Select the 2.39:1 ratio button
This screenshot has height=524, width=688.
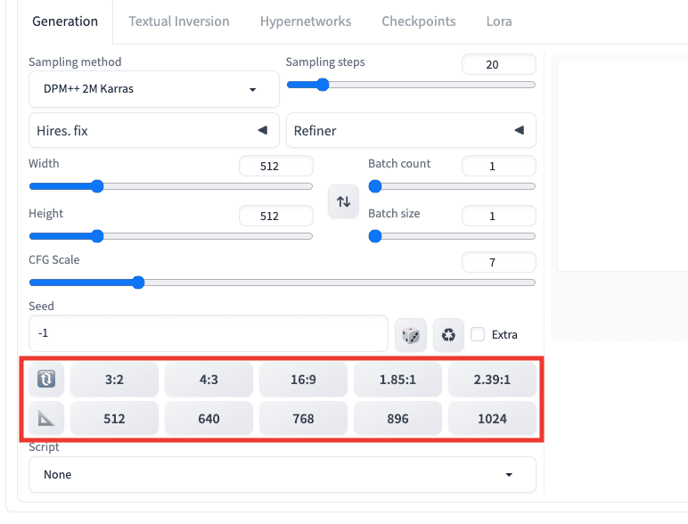pos(492,379)
